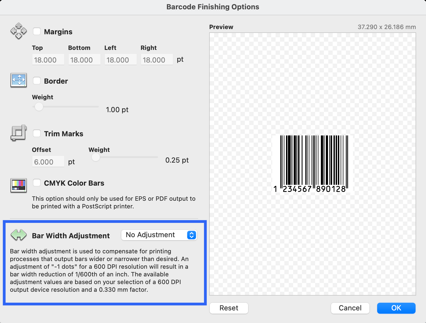This screenshot has height=323, width=426.
Task: Click the Border section icon
Action: coord(19,80)
